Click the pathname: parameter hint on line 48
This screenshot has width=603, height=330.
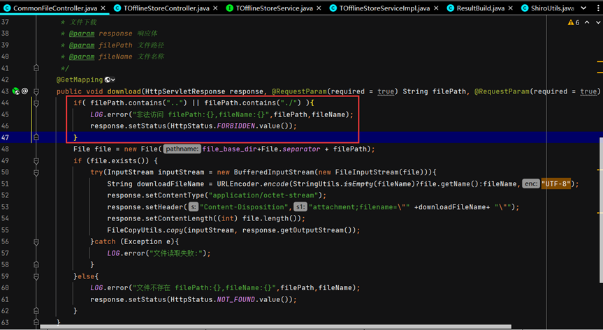point(182,149)
